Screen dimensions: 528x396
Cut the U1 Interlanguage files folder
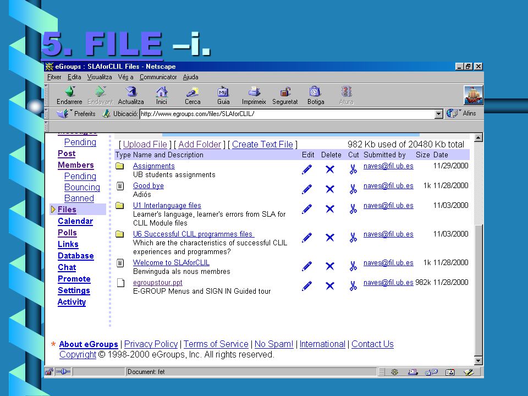point(353,209)
